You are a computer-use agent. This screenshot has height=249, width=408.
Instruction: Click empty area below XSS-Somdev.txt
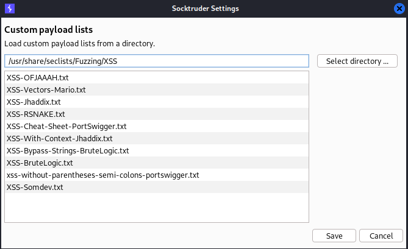156,208
